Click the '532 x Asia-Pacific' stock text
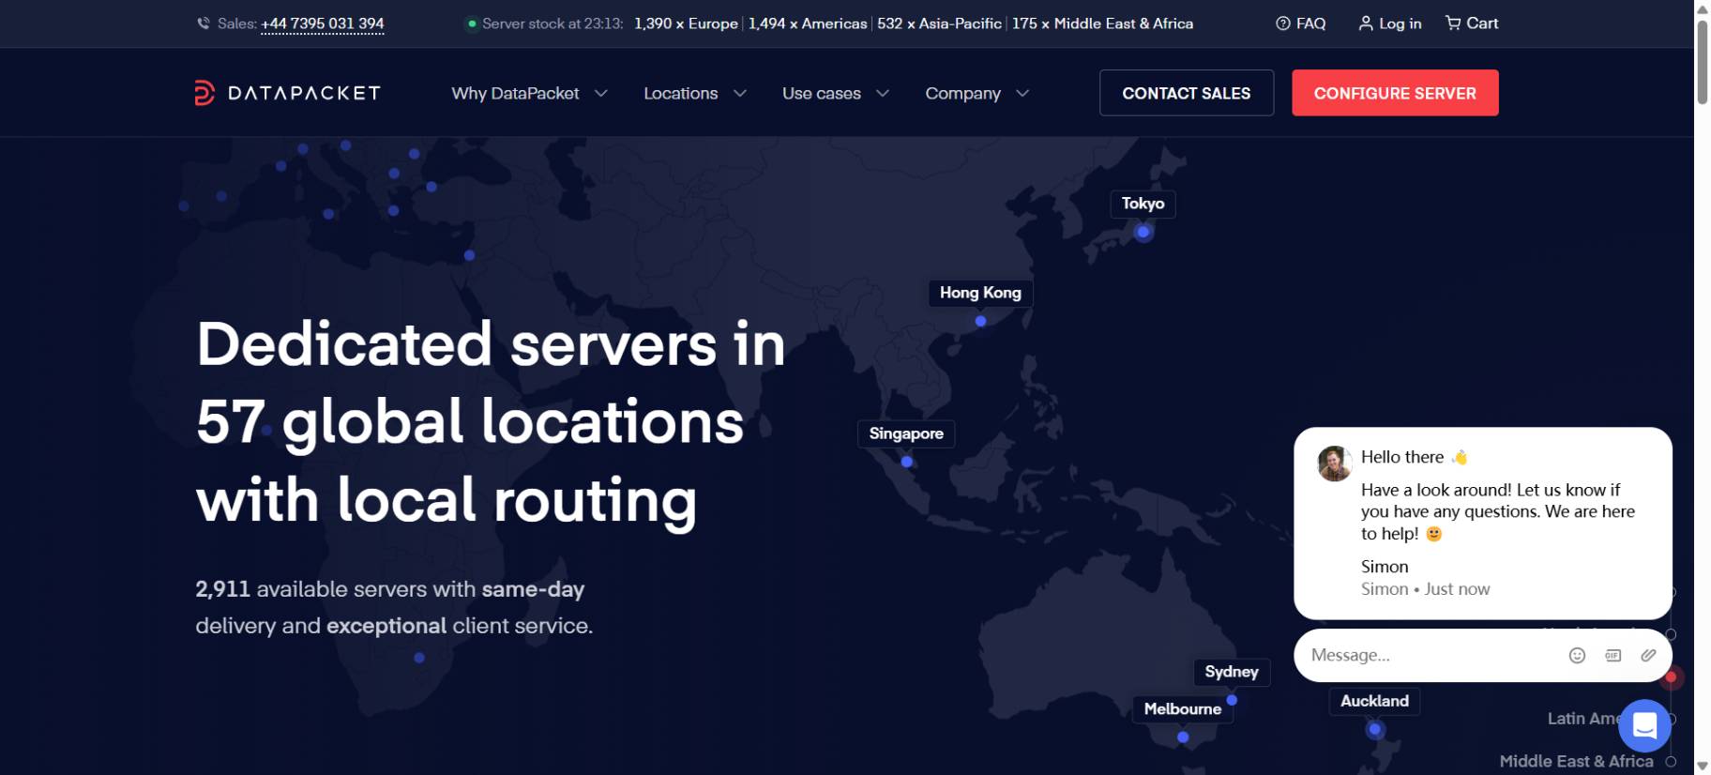This screenshot has height=775, width=1711. pos(939,23)
